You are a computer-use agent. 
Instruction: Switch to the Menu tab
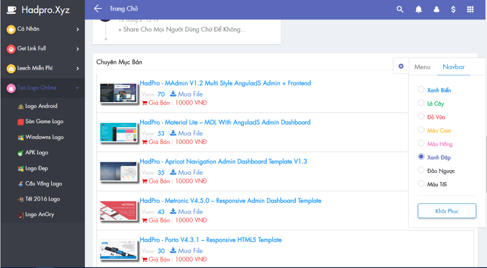(x=422, y=67)
